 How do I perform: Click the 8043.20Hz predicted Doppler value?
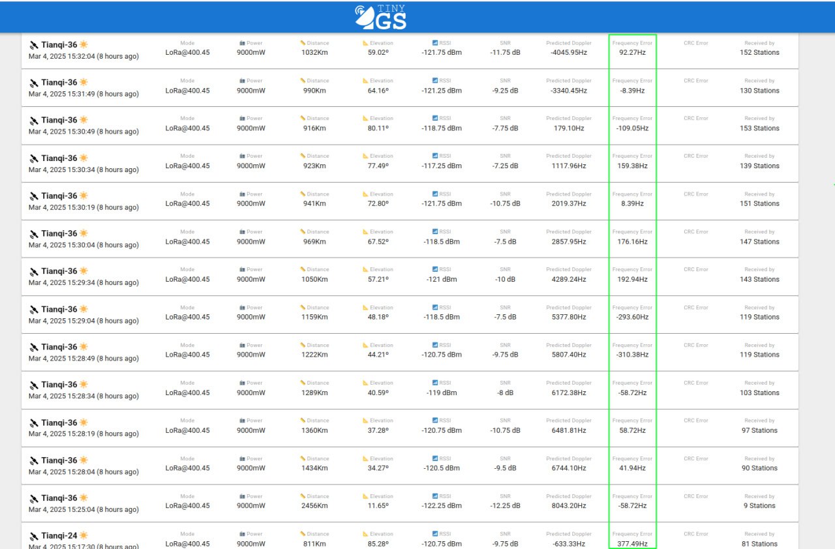569,506
